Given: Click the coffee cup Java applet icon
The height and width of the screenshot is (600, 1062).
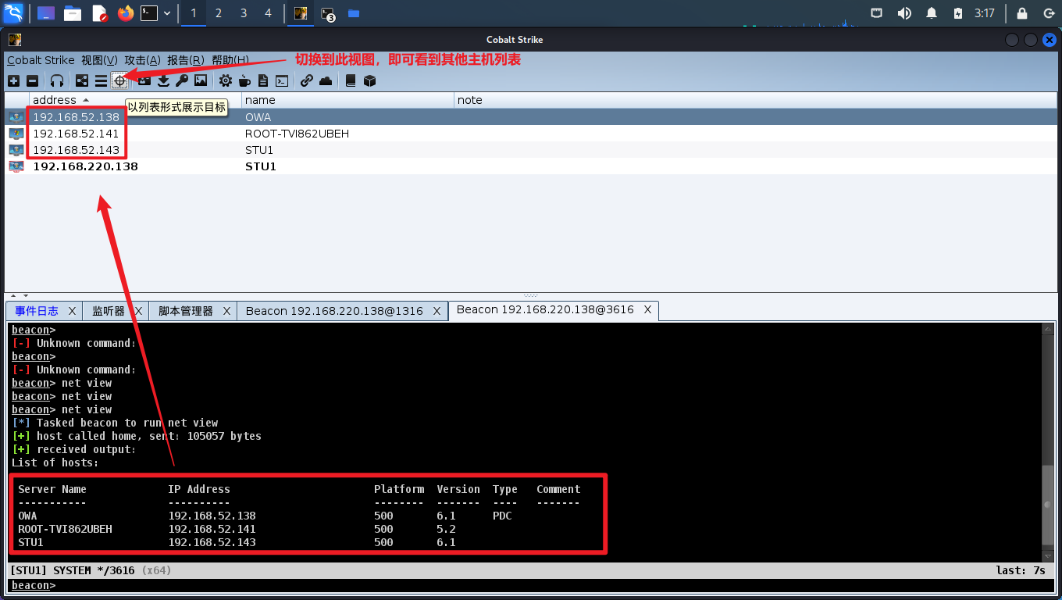Looking at the screenshot, I should (x=244, y=80).
